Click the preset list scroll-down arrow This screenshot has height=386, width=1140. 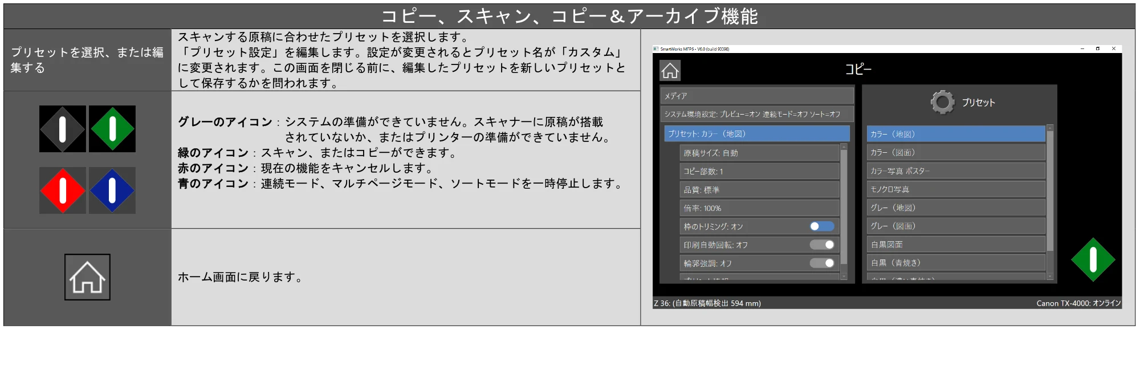[1050, 277]
